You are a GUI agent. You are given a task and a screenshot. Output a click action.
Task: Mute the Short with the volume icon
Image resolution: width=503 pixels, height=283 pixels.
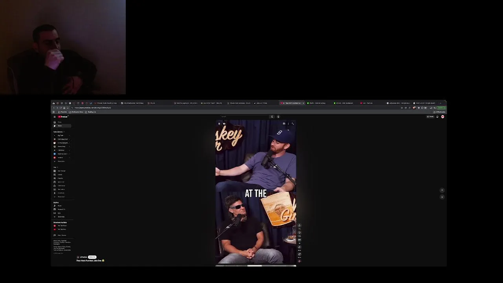[224, 123]
